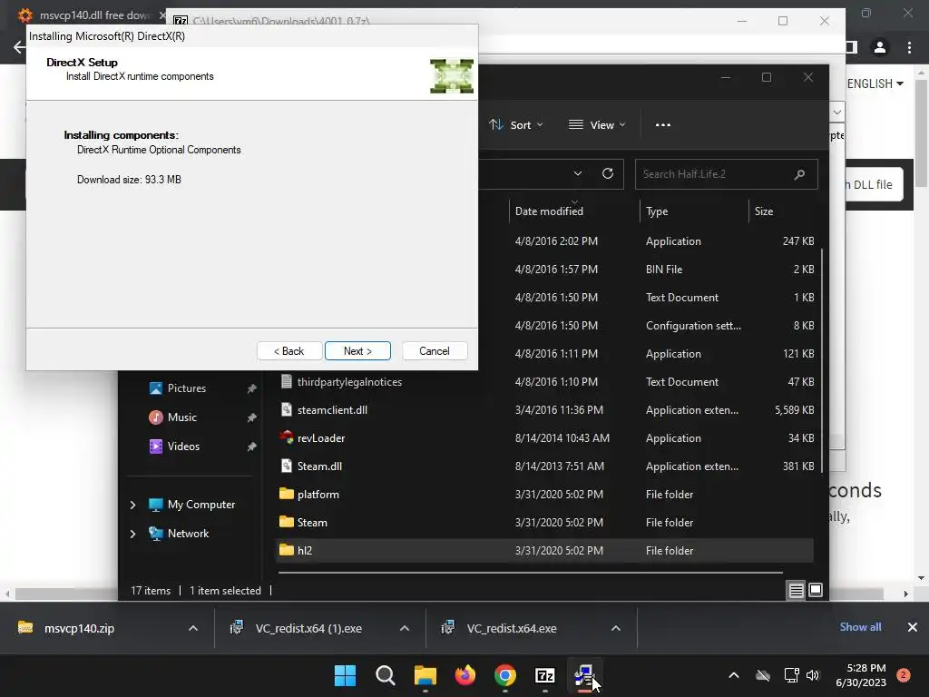Sort by the Type column header
929x697 pixels.
pyautogui.click(x=657, y=211)
